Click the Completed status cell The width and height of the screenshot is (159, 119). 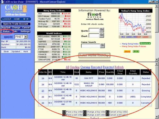tap(146, 97)
